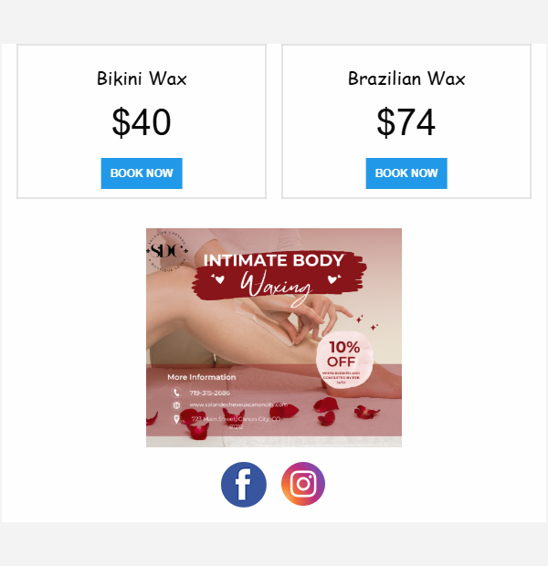548x566 pixels.
Task: Open the Instagram profile icon
Action: coord(303,484)
